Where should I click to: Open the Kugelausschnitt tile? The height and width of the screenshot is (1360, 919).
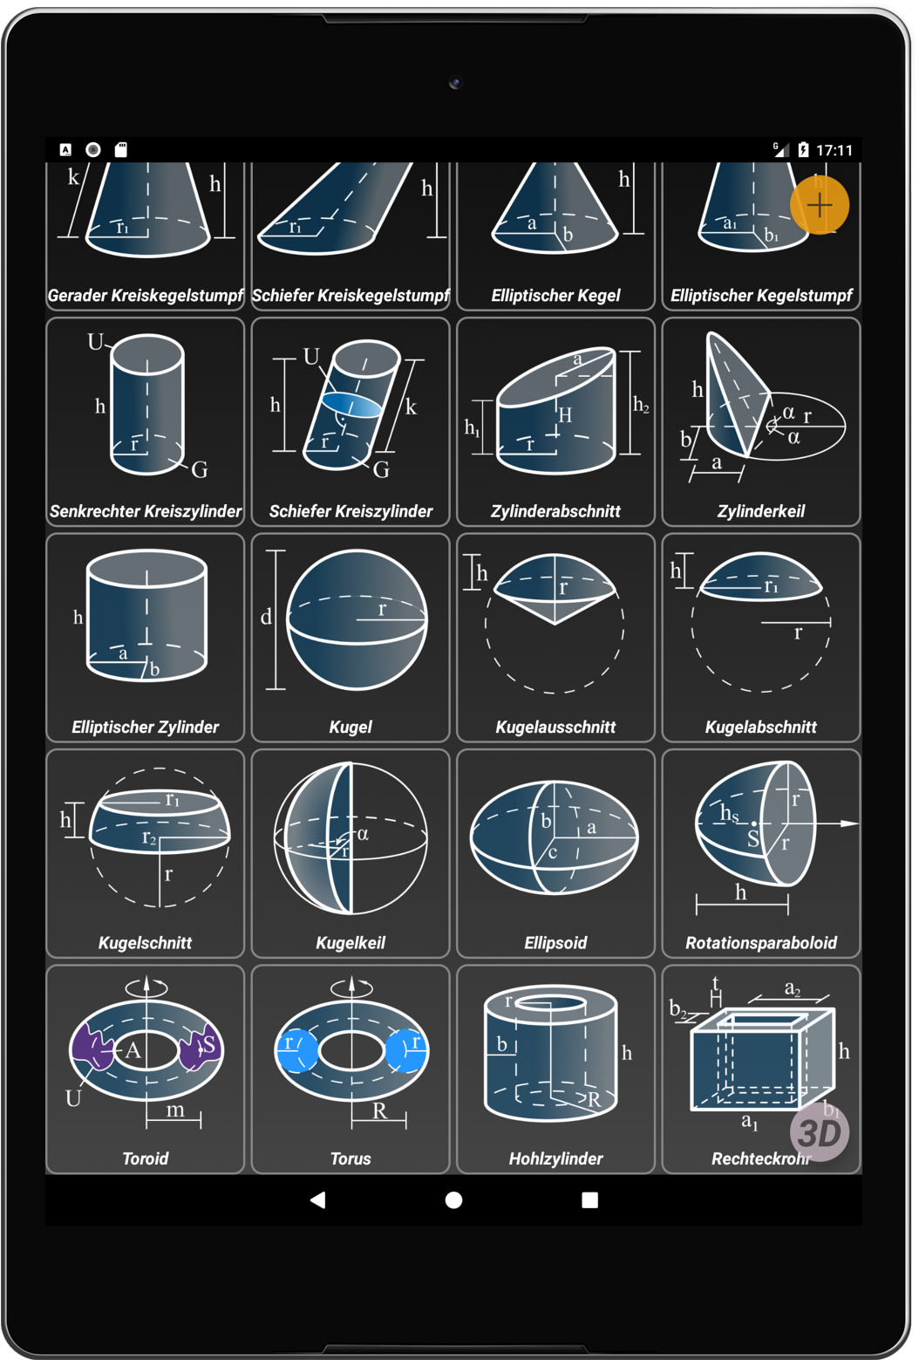pos(555,638)
